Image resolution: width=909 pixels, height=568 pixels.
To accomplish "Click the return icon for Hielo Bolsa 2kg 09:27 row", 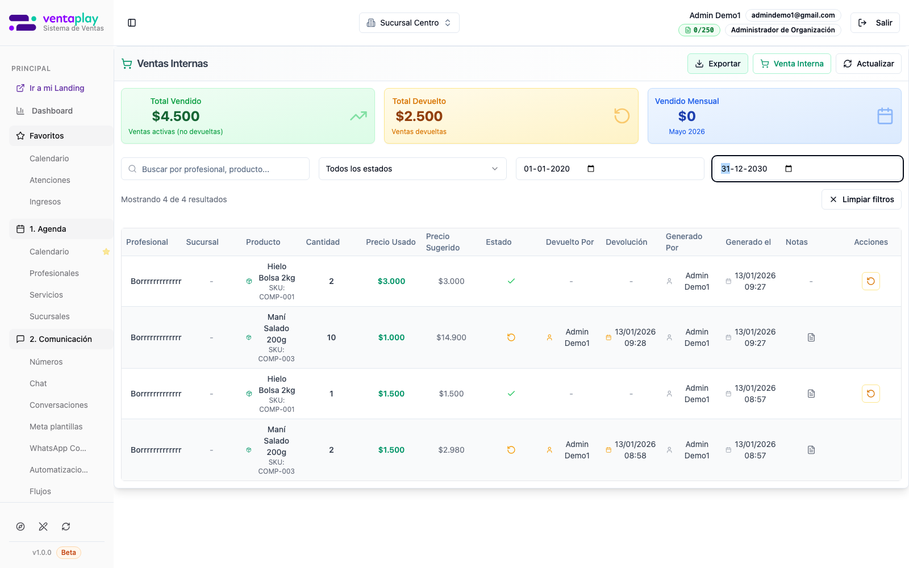I will 871,281.
